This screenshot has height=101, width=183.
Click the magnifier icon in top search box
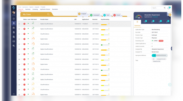164,8
